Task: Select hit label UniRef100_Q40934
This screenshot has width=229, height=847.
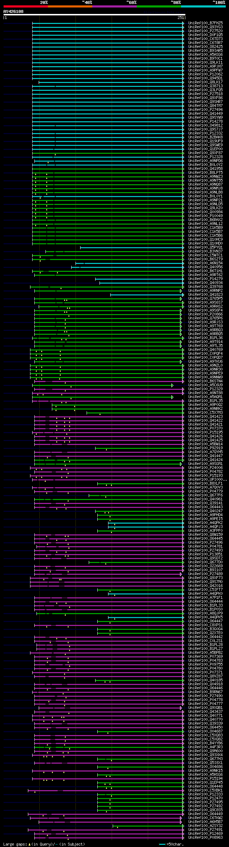Action: click(x=205, y=283)
